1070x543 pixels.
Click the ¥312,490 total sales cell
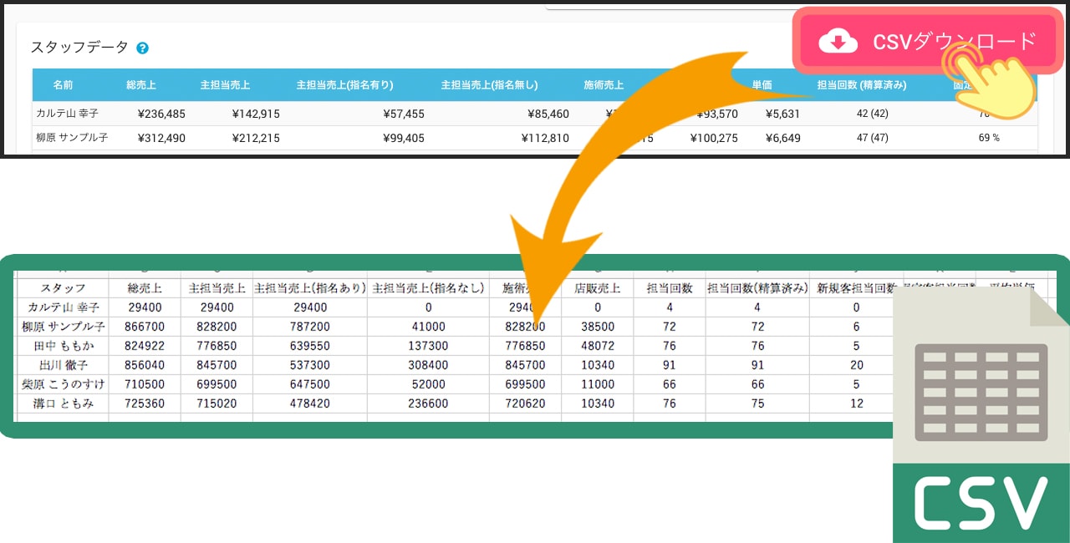[161, 138]
